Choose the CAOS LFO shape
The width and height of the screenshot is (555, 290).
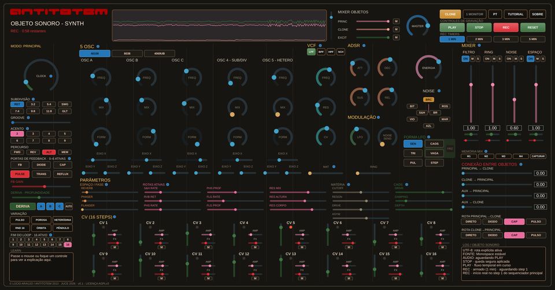(434, 144)
